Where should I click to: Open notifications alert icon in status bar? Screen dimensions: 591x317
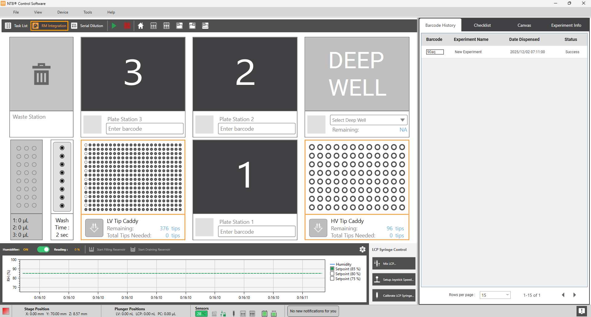point(581,311)
